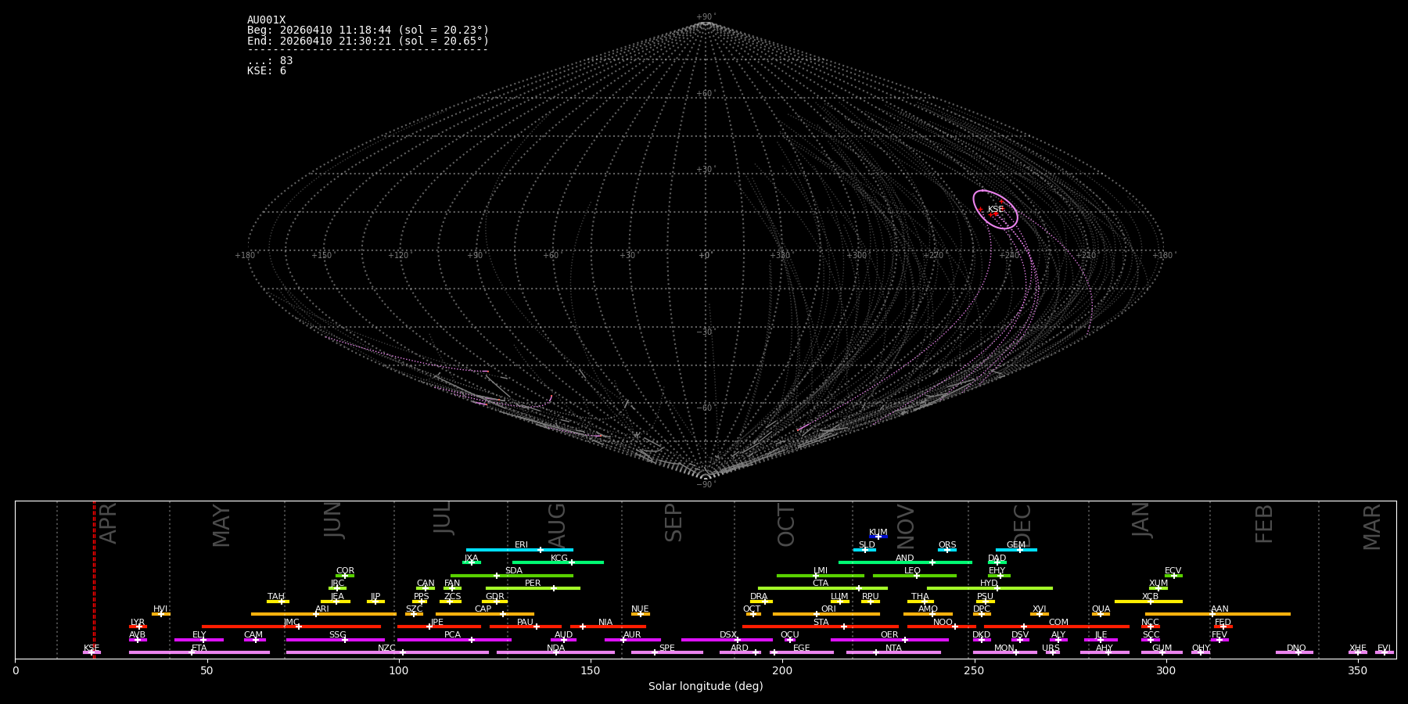Select the MAR month label
1408x704 pixels.
pos(1372,526)
